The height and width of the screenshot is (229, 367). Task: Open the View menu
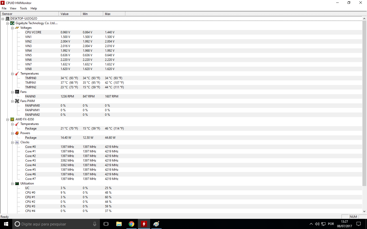13,8
